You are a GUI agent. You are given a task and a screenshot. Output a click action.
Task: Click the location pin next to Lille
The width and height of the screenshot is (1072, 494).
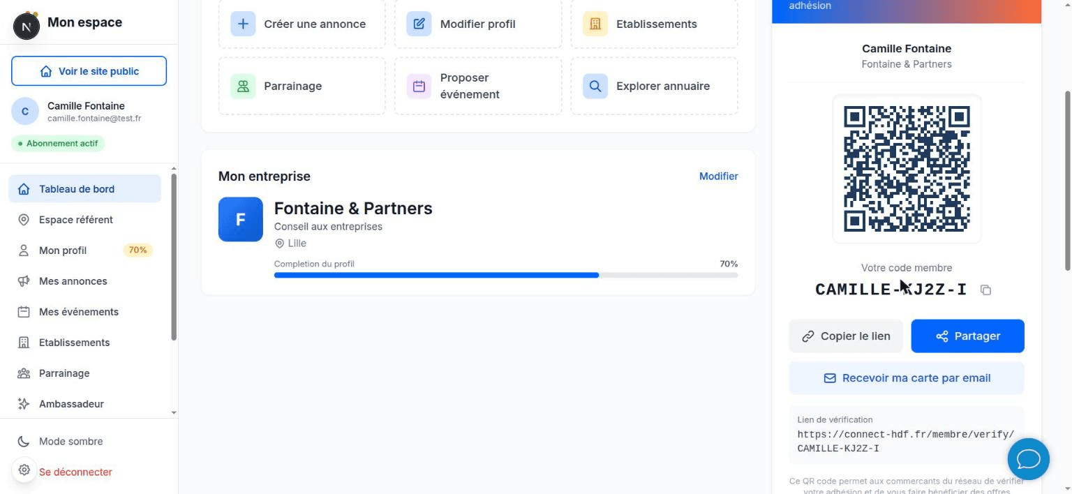click(x=279, y=244)
